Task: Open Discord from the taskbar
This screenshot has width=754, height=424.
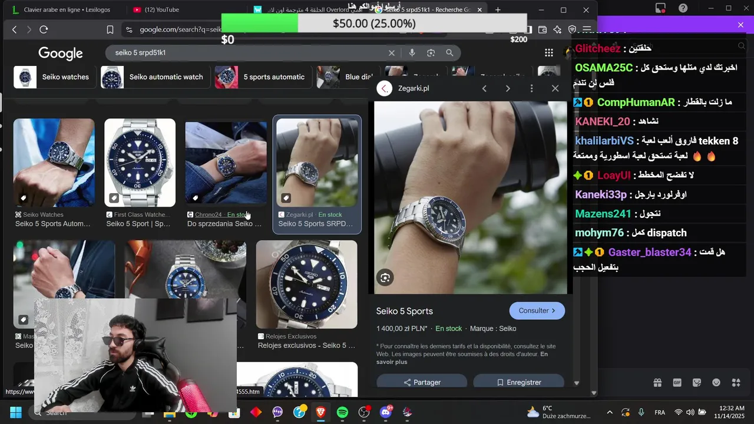Action: point(386,412)
